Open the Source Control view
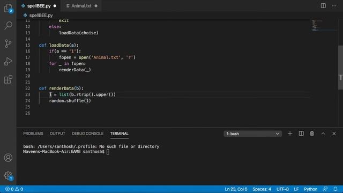This screenshot has width=343, height=193. click(8, 43)
